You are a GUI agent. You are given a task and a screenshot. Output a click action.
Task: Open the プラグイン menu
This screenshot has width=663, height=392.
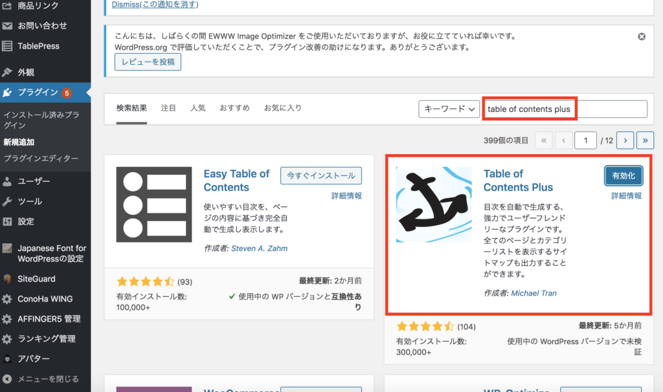tap(45, 93)
